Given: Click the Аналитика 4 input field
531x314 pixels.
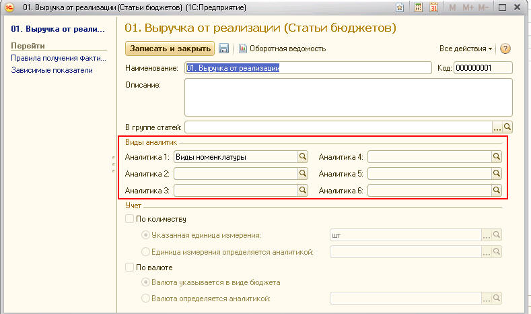Looking at the screenshot, I should [x=430, y=156].
